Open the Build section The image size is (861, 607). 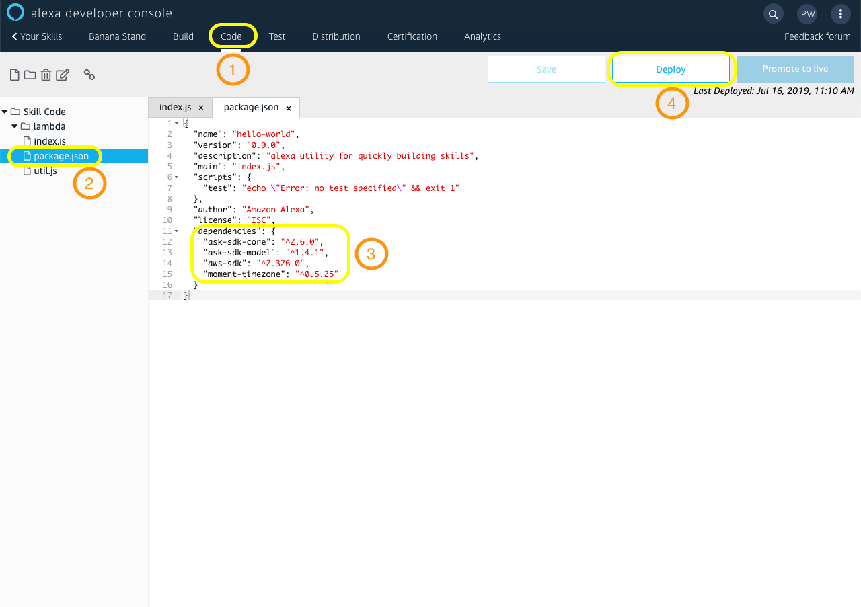click(182, 36)
